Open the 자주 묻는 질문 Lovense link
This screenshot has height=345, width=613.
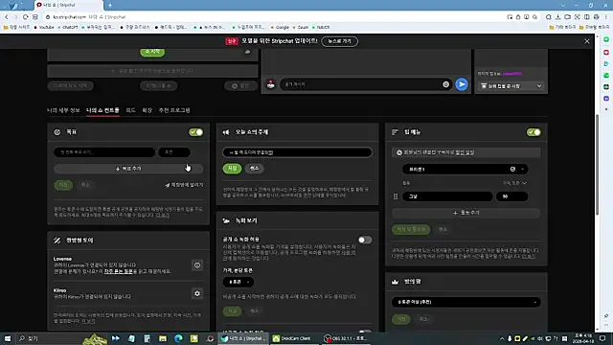[x=119, y=271]
